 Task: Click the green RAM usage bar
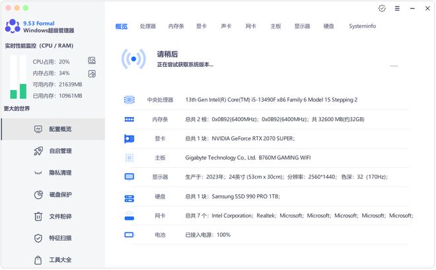[x=23, y=91]
